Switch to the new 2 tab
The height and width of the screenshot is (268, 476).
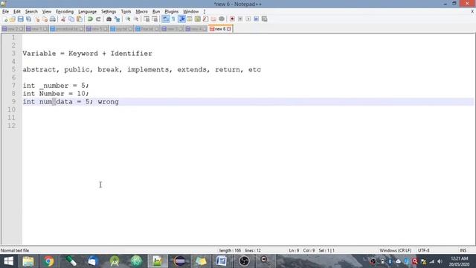pyautogui.click(x=13, y=29)
